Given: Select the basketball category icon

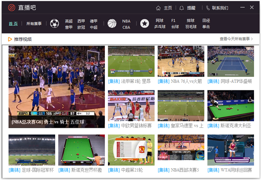Looking at the screenshot, I should [112, 23].
